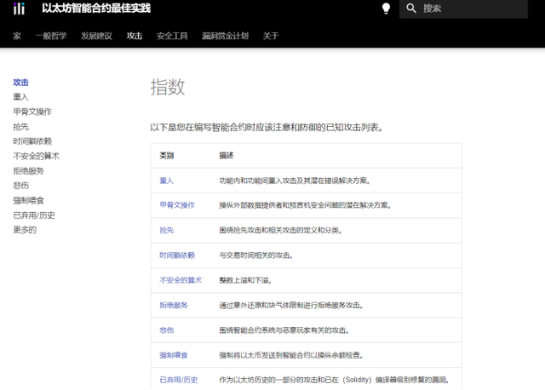
Task: Follow the 悲伤 table link
Action: coord(167,330)
